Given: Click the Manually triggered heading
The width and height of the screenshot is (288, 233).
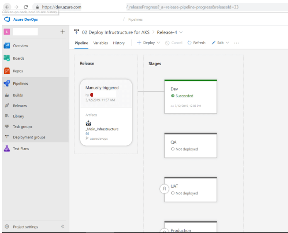Looking at the screenshot, I should 102,87.
